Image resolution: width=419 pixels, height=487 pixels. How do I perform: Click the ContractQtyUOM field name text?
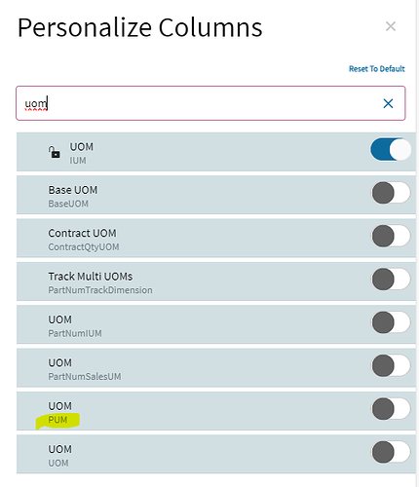[x=84, y=247]
